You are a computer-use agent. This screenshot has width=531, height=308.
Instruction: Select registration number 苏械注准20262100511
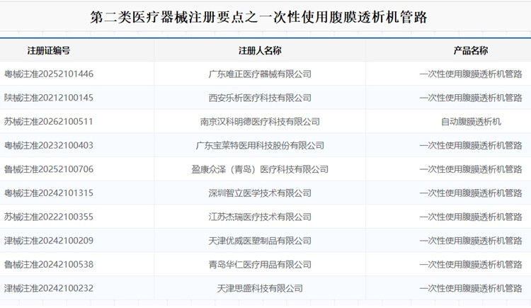(48, 121)
